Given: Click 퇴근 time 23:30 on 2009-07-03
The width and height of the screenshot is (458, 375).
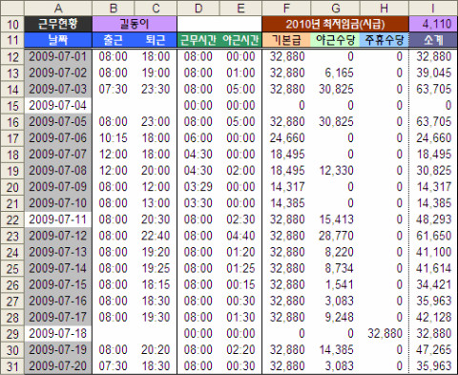Looking at the screenshot, I should click(156, 90).
